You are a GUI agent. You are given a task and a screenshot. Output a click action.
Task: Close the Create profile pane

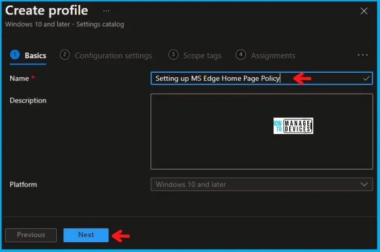point(364,11)
